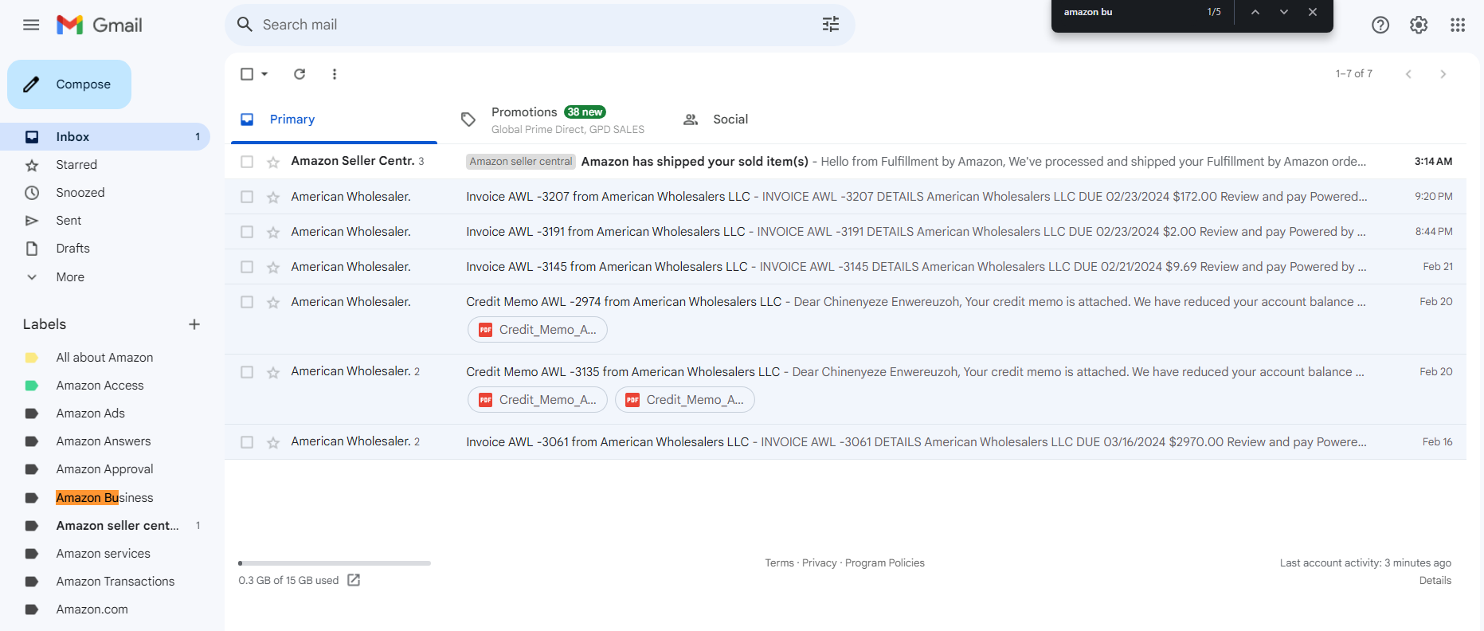
Task: Open the select dropdown arrow
Action: click(x=264, y=74)
